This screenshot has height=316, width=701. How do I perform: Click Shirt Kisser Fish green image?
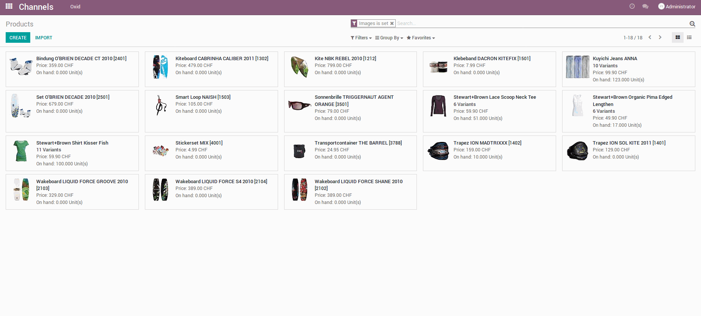21,151
